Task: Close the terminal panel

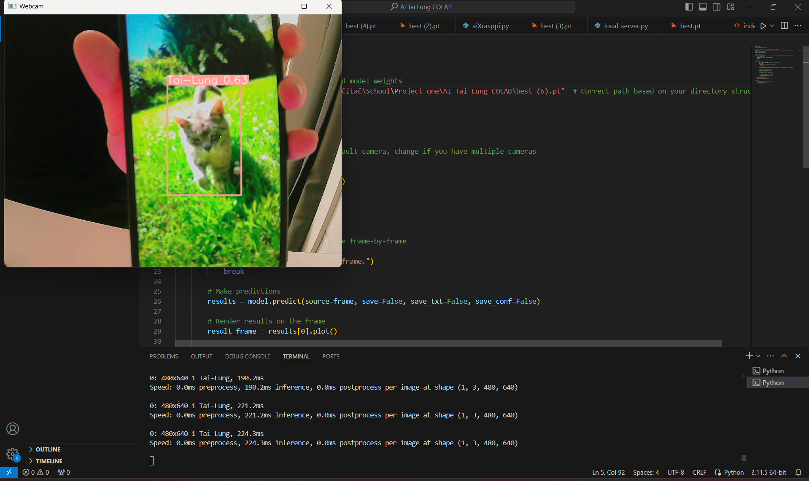Action: [x=798, y=356]
